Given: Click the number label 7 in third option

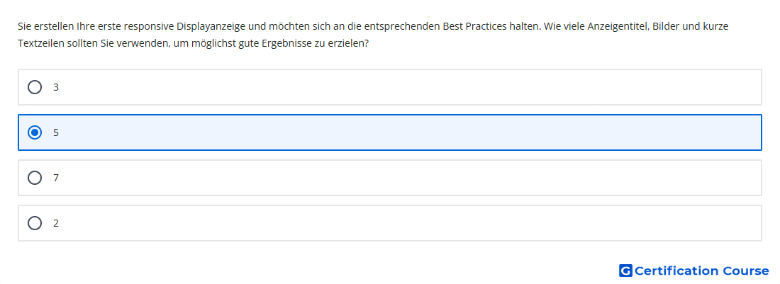Looking at the screenshot, I should 56,178.
